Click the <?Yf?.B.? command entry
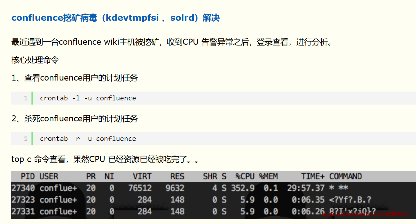Screen dimensions: 416x224 pos(350,200)
